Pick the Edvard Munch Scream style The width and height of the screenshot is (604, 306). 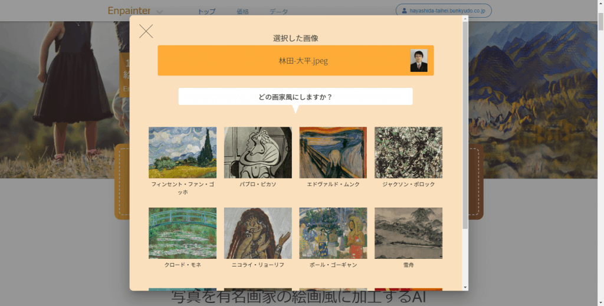(x=333, y=153)
